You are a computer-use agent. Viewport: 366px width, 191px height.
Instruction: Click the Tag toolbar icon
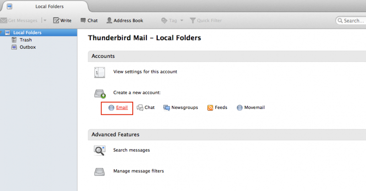[x=164, y=21]
